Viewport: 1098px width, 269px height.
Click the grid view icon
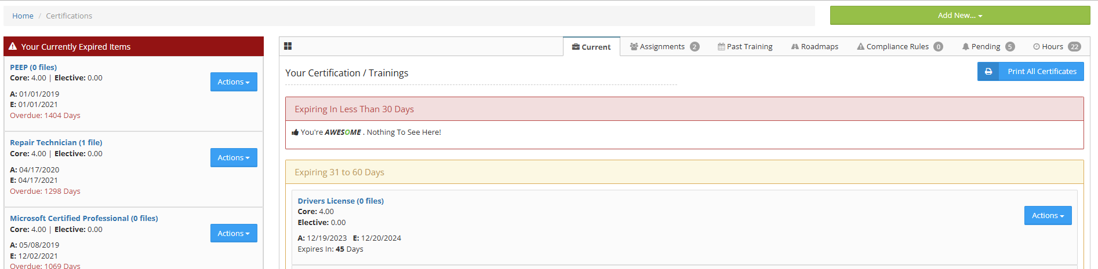(x=288, y=46)
